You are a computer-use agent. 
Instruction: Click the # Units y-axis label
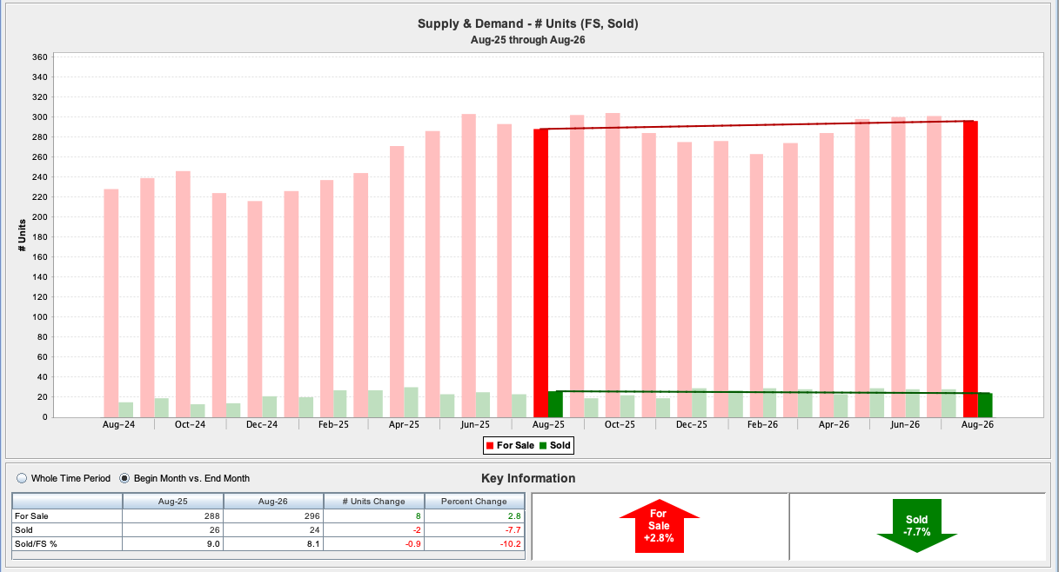22,236
